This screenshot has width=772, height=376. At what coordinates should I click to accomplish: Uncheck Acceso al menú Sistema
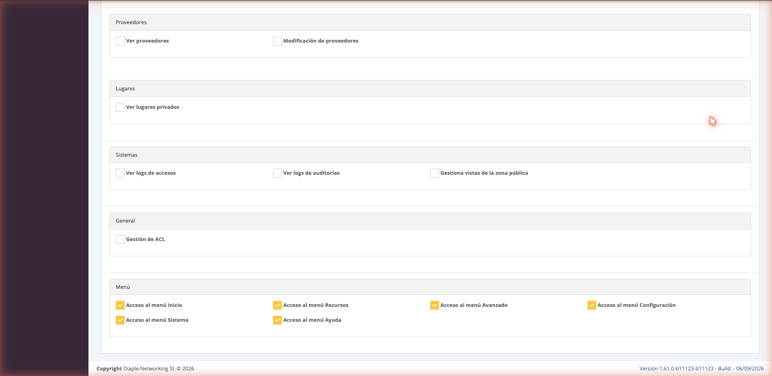pyautogui.click(x=120, y=320)
